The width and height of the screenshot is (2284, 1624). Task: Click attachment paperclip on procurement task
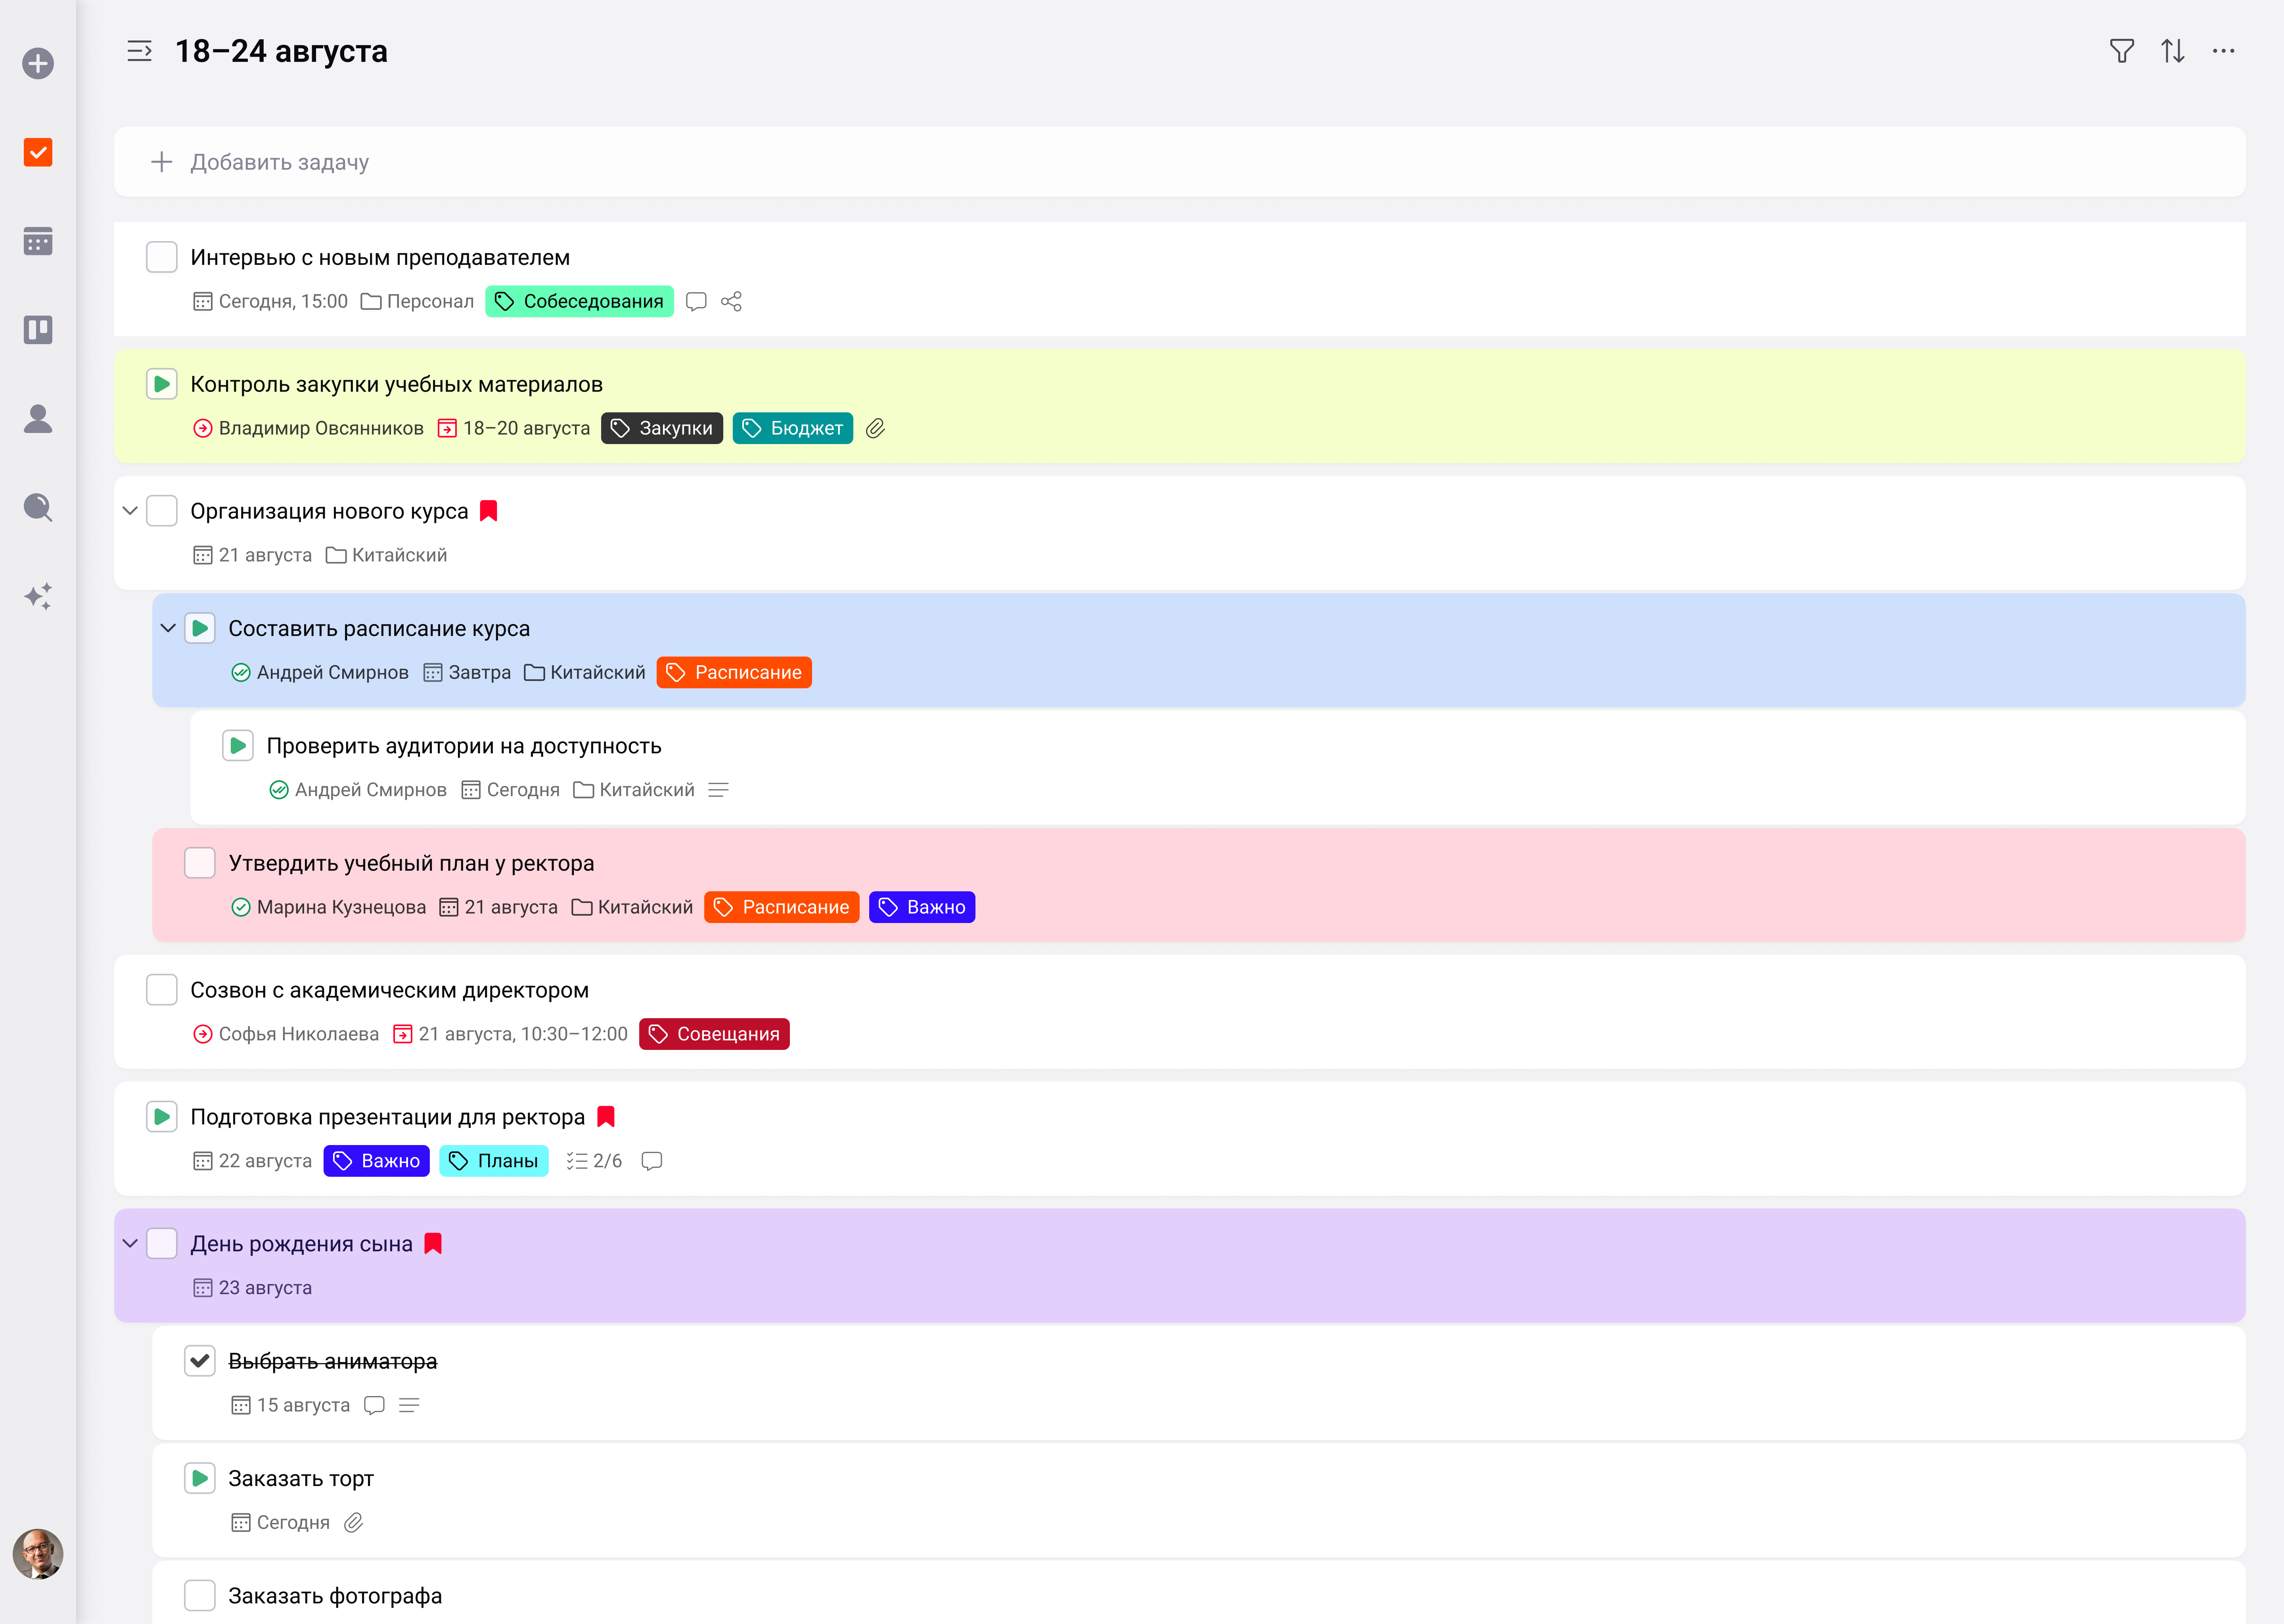pyautogui.click(x=875, y=428)
